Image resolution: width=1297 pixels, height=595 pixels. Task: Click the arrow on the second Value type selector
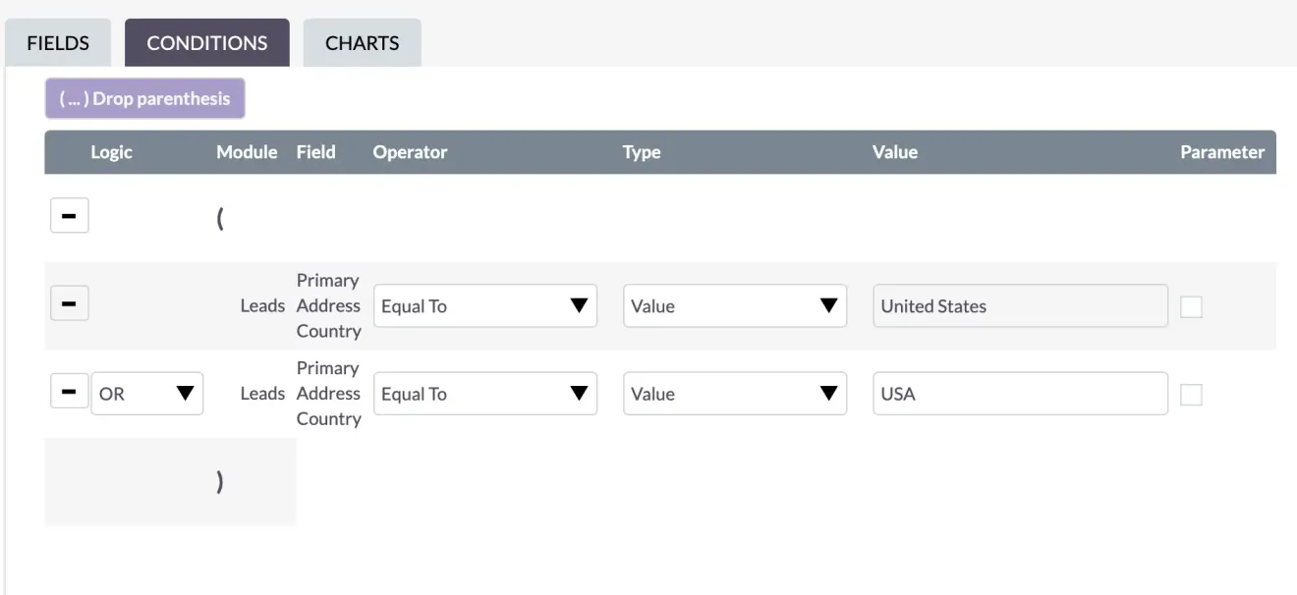[831, 393]
